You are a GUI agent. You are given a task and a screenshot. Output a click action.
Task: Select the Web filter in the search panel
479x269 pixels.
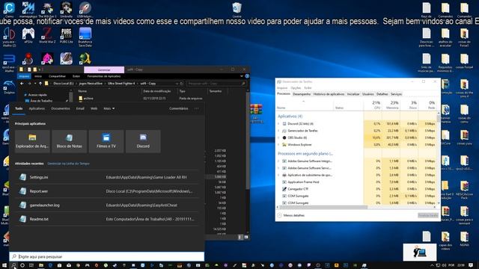pyautogui.click(x=94, y=108)
